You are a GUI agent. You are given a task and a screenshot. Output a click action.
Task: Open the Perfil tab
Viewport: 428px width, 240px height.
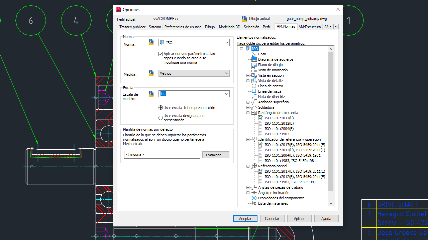(x=266, y=27)
